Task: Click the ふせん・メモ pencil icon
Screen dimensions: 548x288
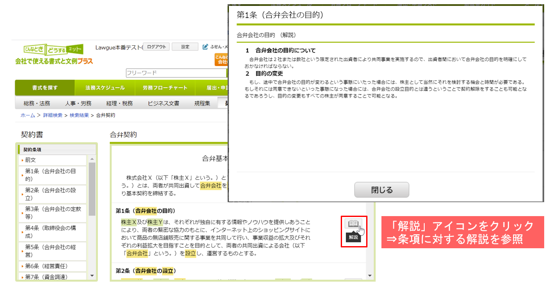Action: 206,47
